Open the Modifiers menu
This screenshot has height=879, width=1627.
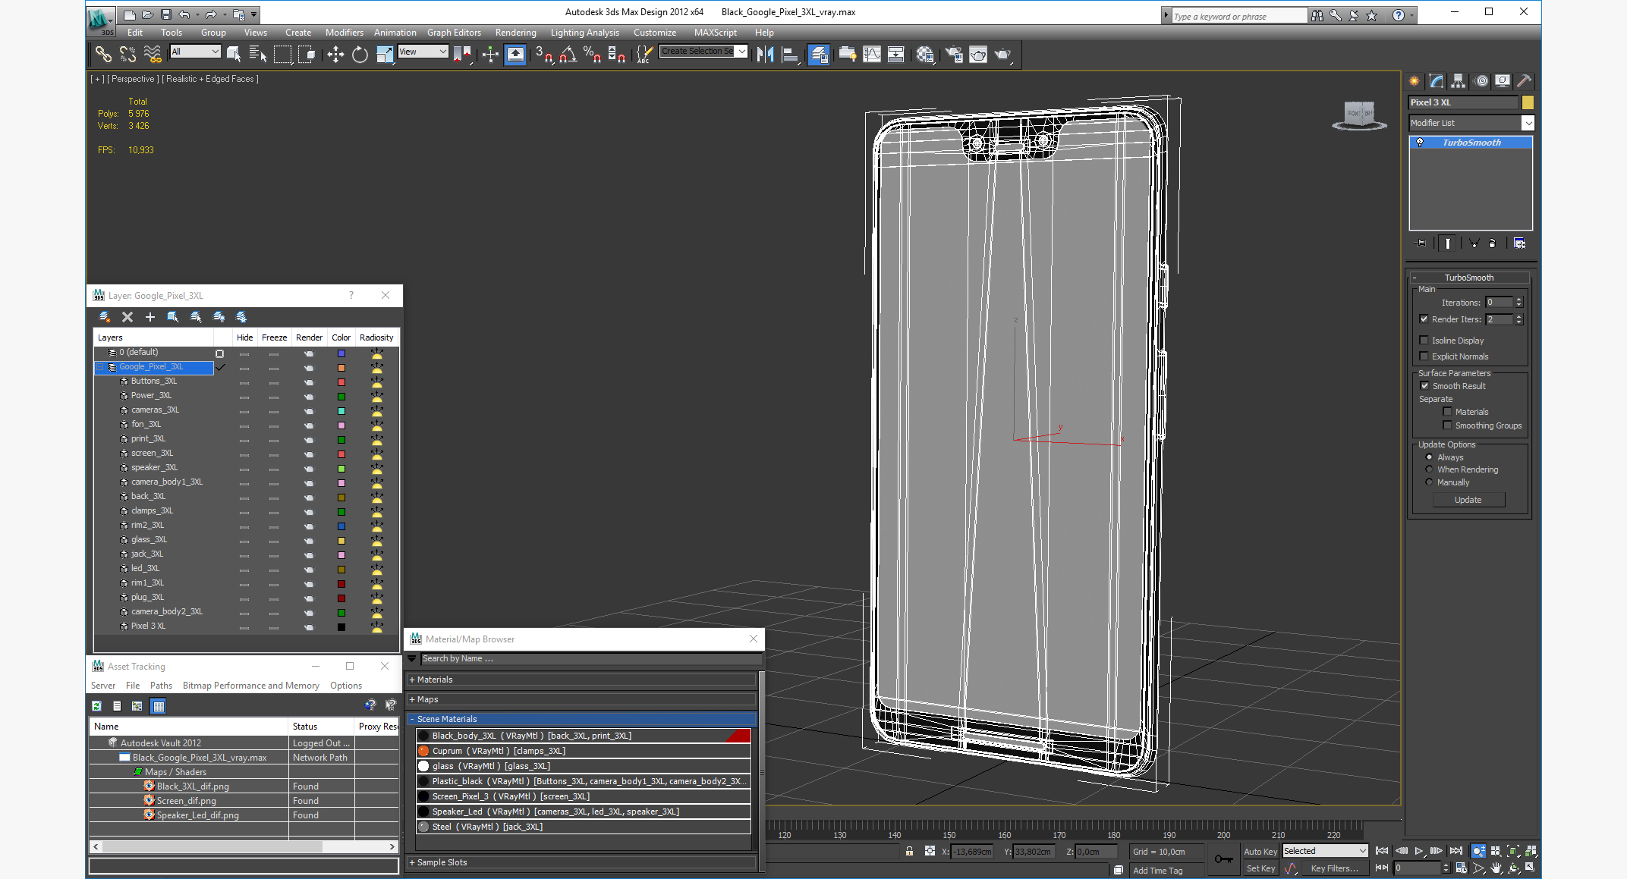tap(344, 33)
